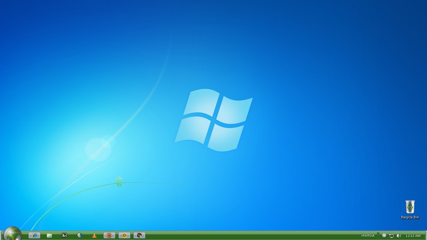Open the yellow globe taskbar button
This screenshot has height=240, width=427.
coord(124,235)
